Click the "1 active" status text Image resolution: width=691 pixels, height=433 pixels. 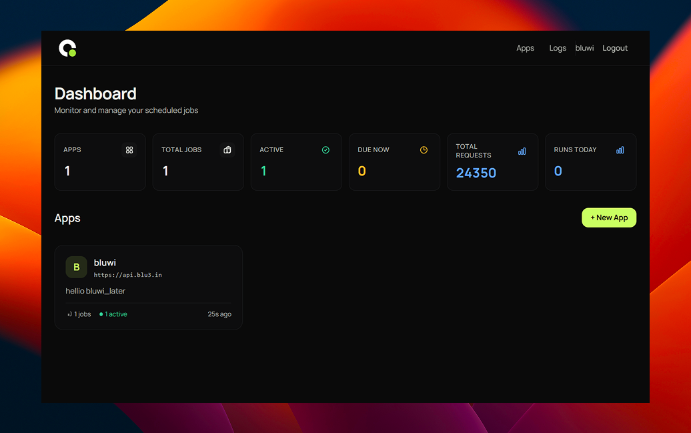click(x=116, y=314)
